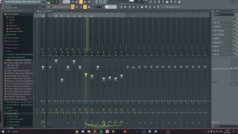Image resolution: width=238 pixels, height=134 pixels.
Task: Open the ADD menu
Action: click(13, 2)
